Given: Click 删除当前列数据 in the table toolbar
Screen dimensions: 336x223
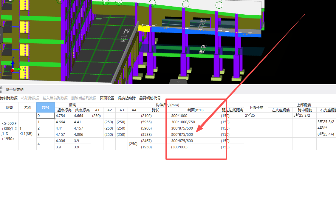Looking at the screenshot, I should 83,98.
